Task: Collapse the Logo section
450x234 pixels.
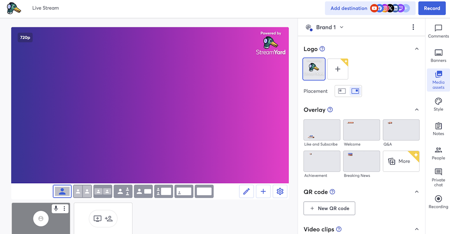Action: [x=416, y=49]
